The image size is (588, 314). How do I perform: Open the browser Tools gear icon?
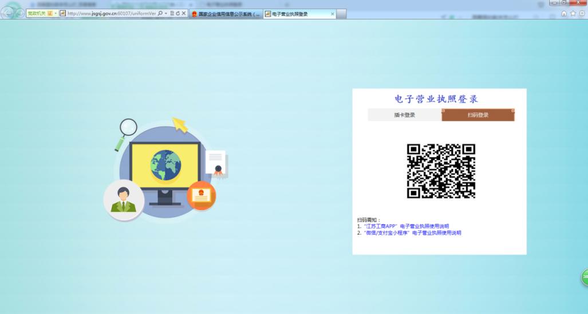tap(582, 14)
